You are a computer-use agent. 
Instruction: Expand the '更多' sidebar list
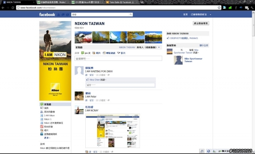coord(47,138)
